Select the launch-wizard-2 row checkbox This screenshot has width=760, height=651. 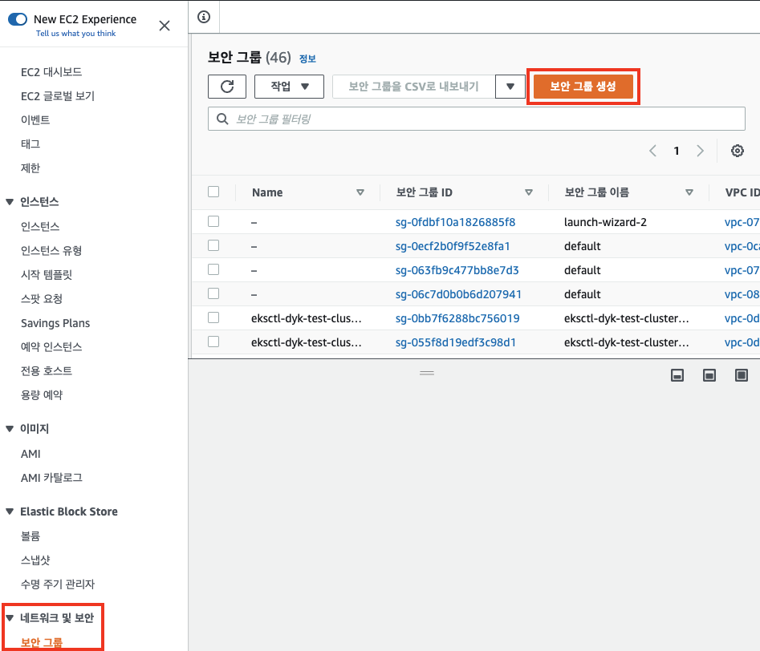213,221
